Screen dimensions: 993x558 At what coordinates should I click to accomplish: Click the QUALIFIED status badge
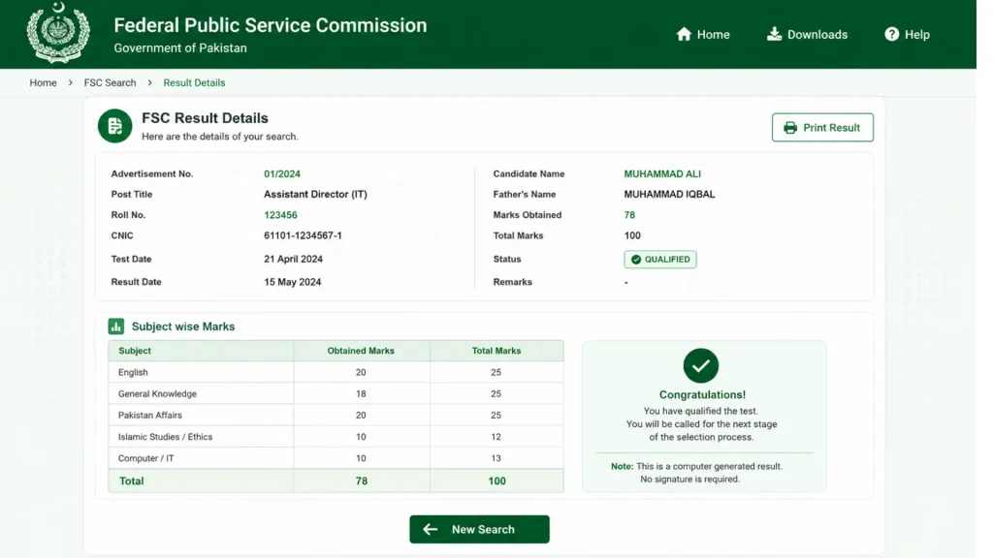tap(659, 260)
